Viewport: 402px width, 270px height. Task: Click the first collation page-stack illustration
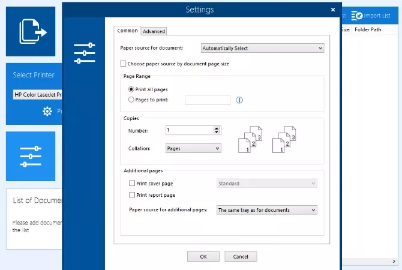point(250,139)
